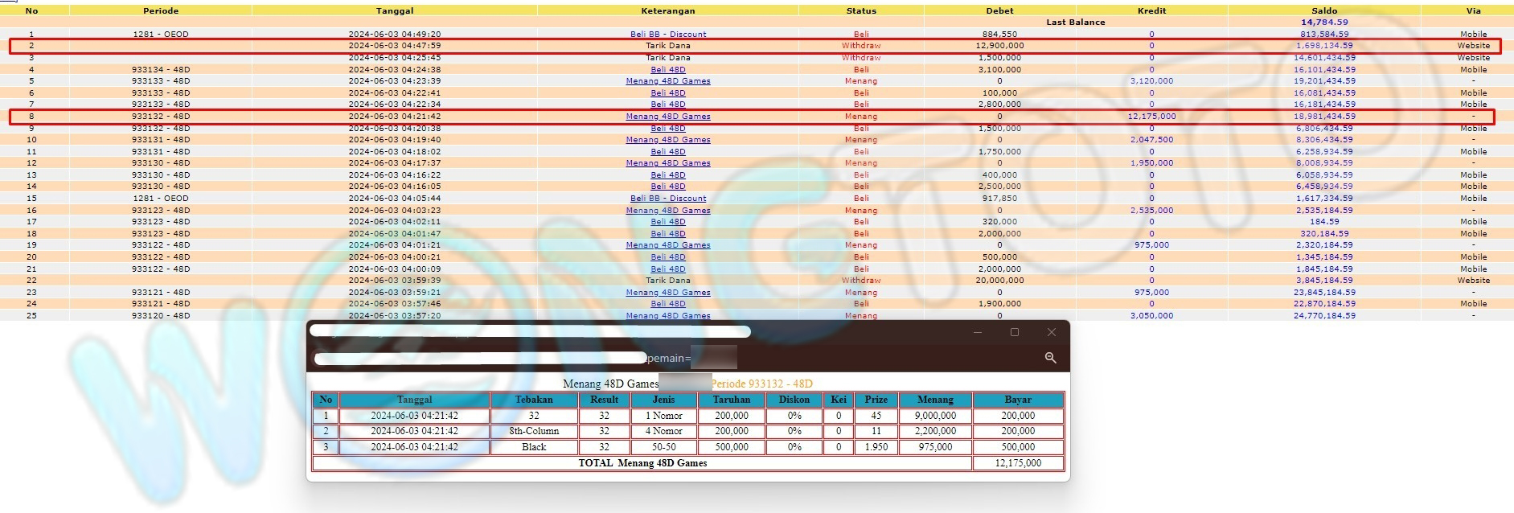The image size is (1514, 513).
Task: Open Beli 48D link in row 4
Action: 668,70
